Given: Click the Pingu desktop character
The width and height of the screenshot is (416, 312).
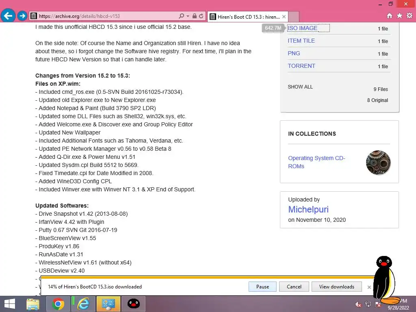Looking at the screenshot, I should (x=385, y=279).
